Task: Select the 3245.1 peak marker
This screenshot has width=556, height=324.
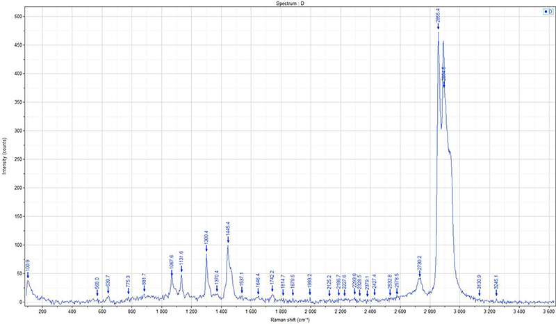Action: pos(496,292)
